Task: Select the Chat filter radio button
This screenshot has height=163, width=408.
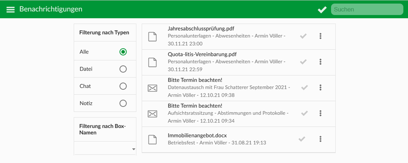Action: click(123, 86)
